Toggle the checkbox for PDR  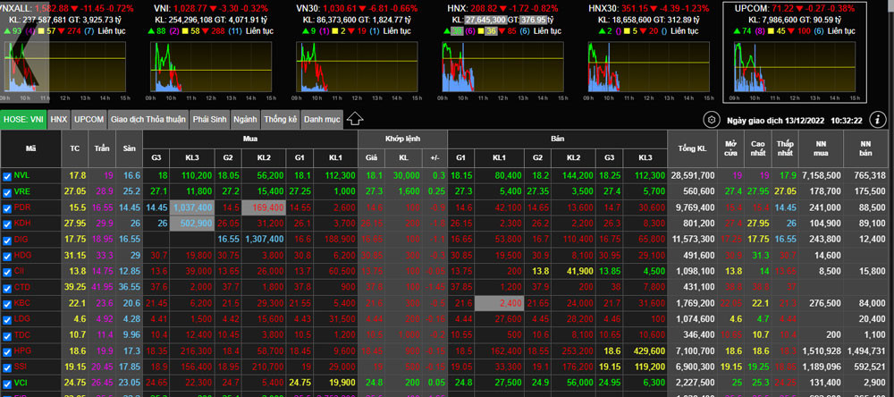click(7, 207)
